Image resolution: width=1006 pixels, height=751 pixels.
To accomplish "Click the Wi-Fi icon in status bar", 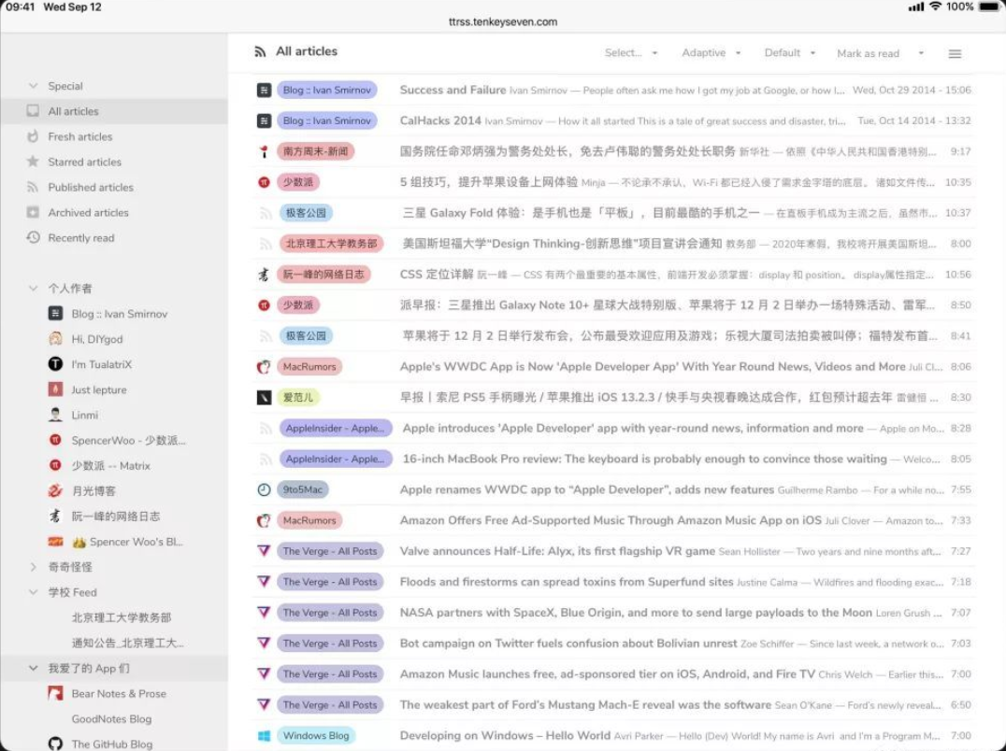I will [936, 7].
